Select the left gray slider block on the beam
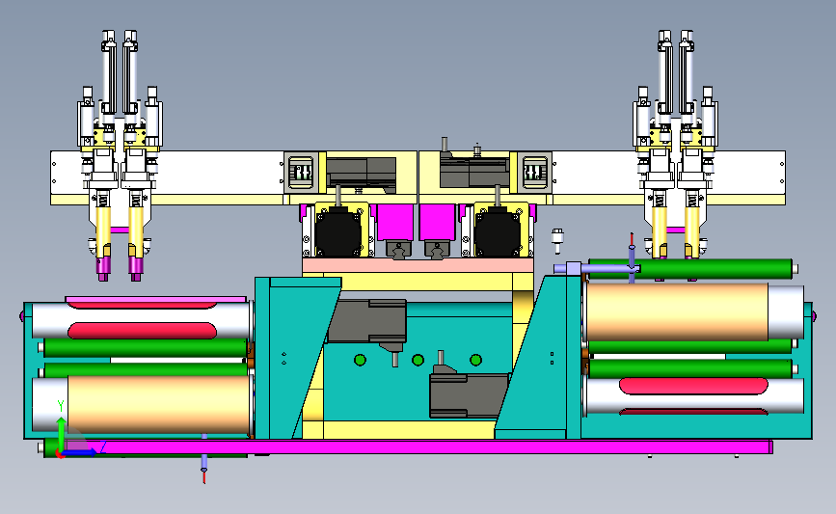 click(301, 173)
